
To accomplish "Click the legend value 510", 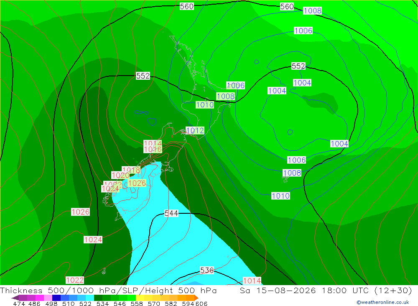I will click(69, 303).
